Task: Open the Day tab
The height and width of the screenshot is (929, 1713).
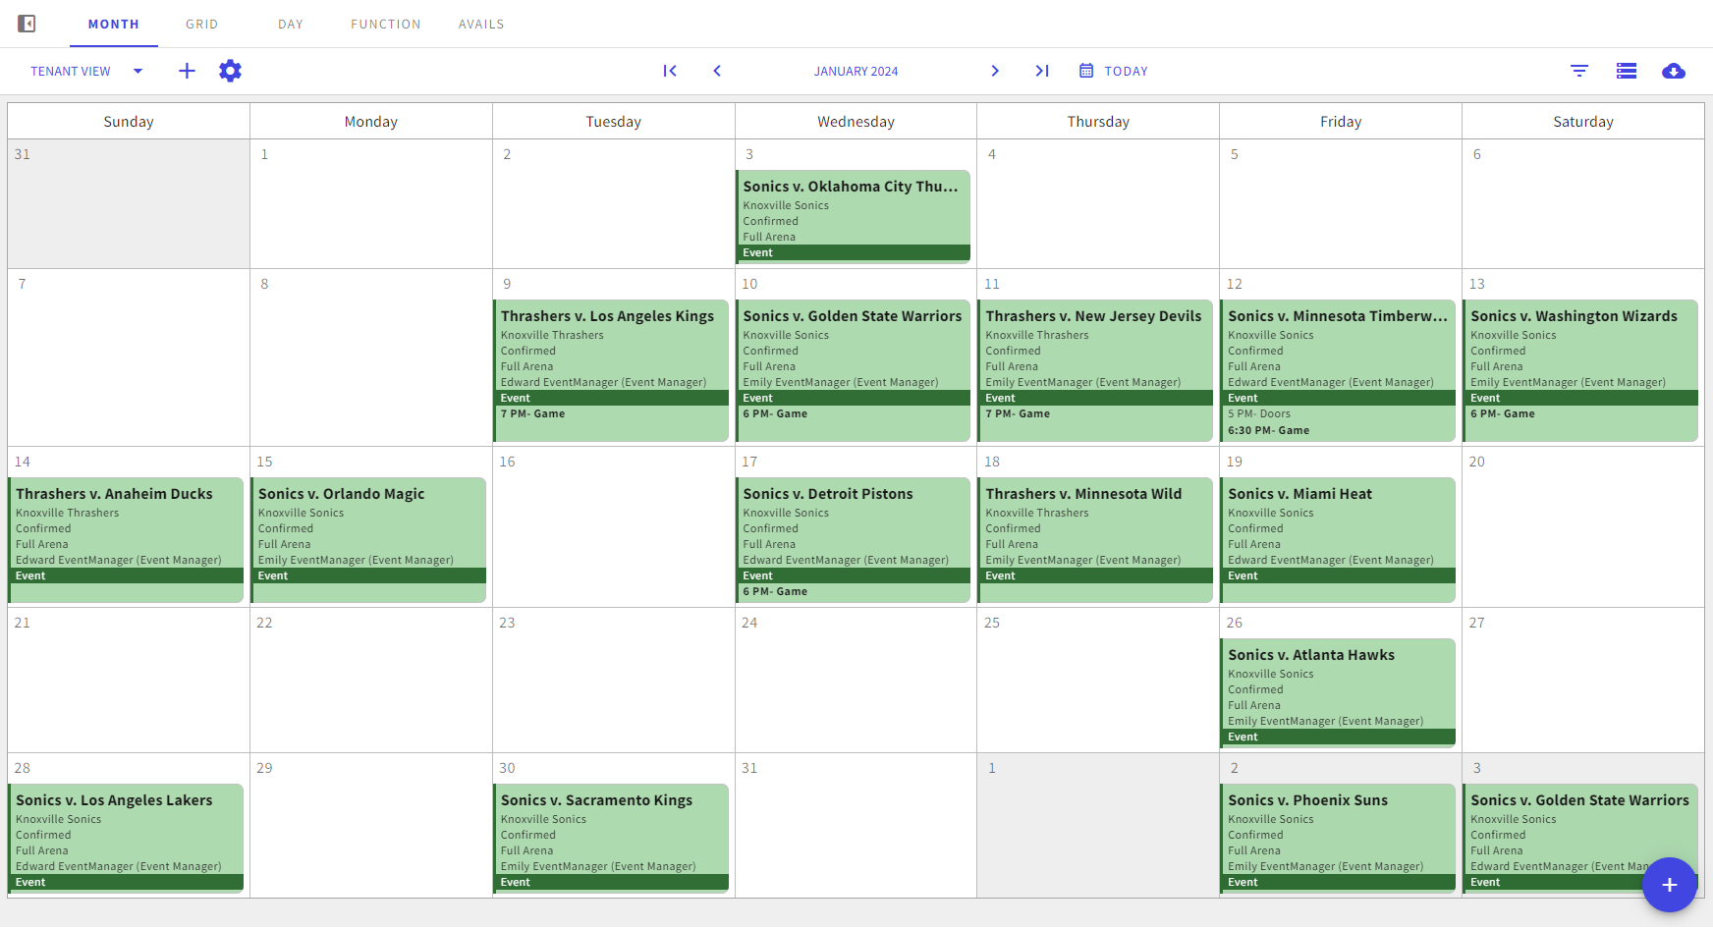Action: pyautogui.click(x=291, y=24)
